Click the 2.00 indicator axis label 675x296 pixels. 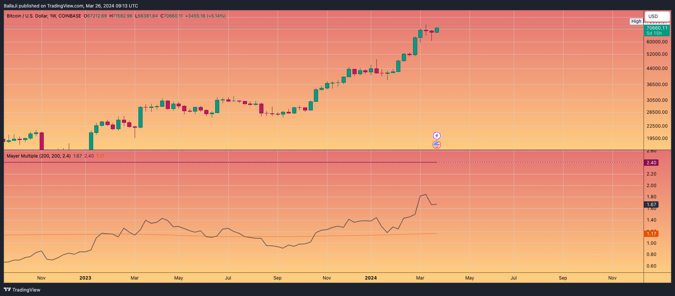click(x=651, y=186)
